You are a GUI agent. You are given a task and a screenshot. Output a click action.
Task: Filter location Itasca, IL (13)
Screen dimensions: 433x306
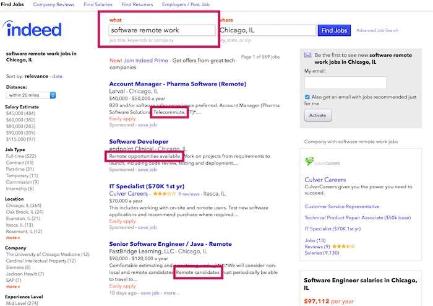click(19, 225)
